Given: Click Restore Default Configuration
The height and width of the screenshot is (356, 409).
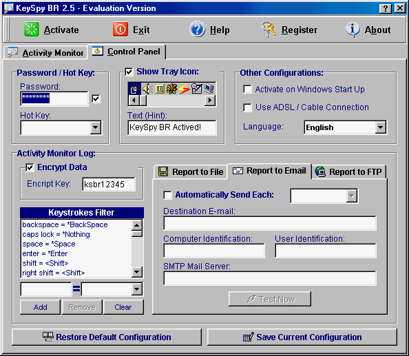Looking at the screenshot, I should (107, 337).
